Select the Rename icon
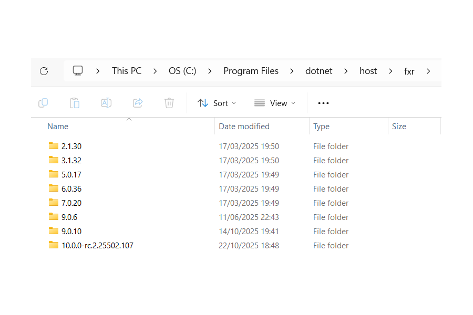The image size is (473, 315). point(106,103)
